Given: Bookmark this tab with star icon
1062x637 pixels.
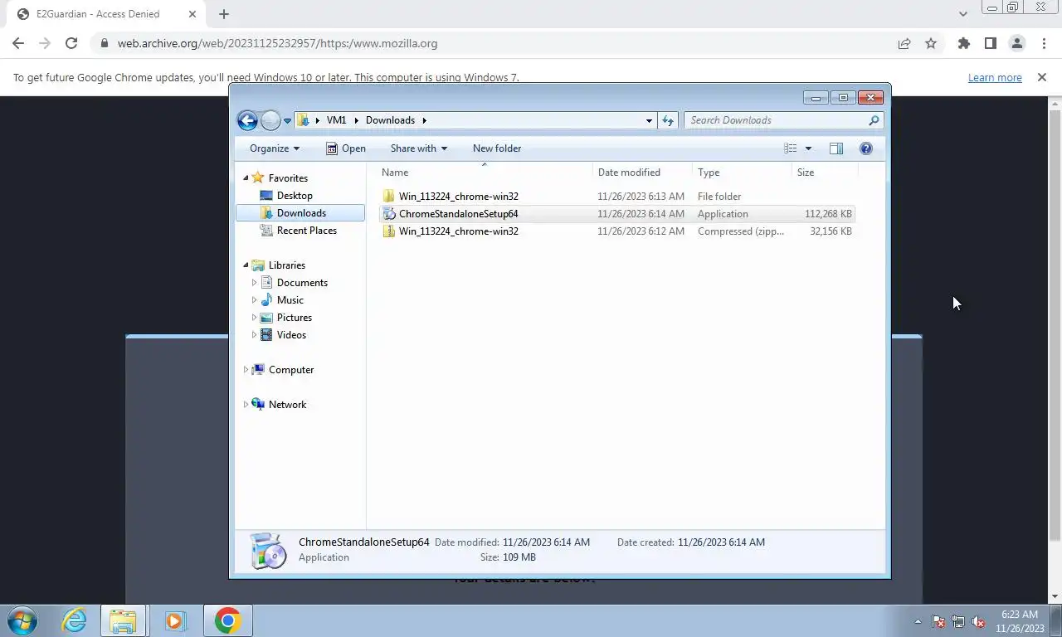Looking at the screenshot, I should click(x=931, y=43).
